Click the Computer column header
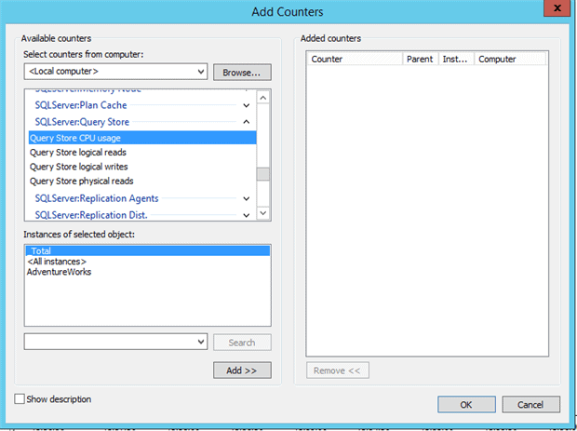Screen dimensions: 577x431 click(x=510, y=59)
